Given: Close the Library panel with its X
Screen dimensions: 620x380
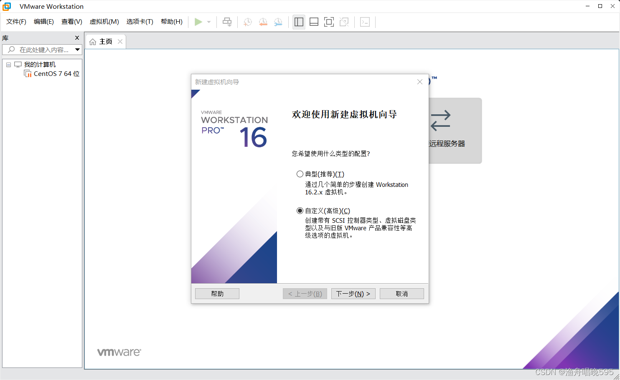Looking at the screenshot, I should point(77,38).
